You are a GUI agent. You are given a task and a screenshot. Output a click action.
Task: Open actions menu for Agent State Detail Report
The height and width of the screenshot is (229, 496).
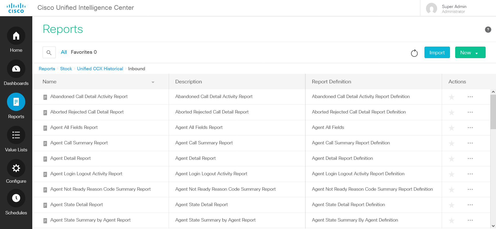(470, 205)
